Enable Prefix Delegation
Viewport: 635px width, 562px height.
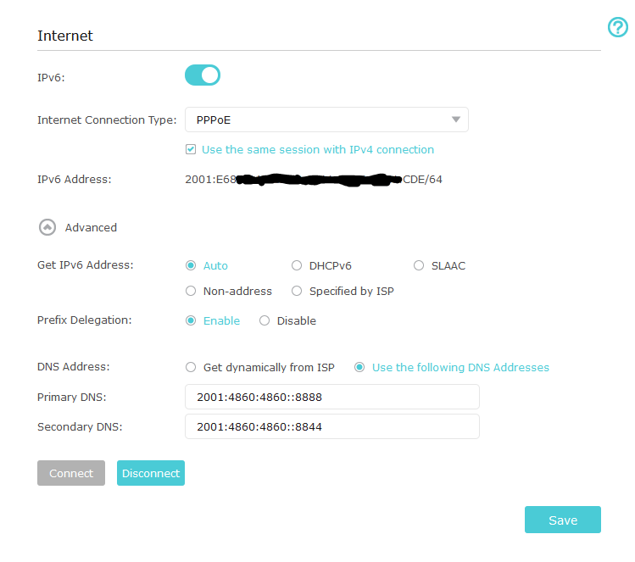(x=191, y=320)
